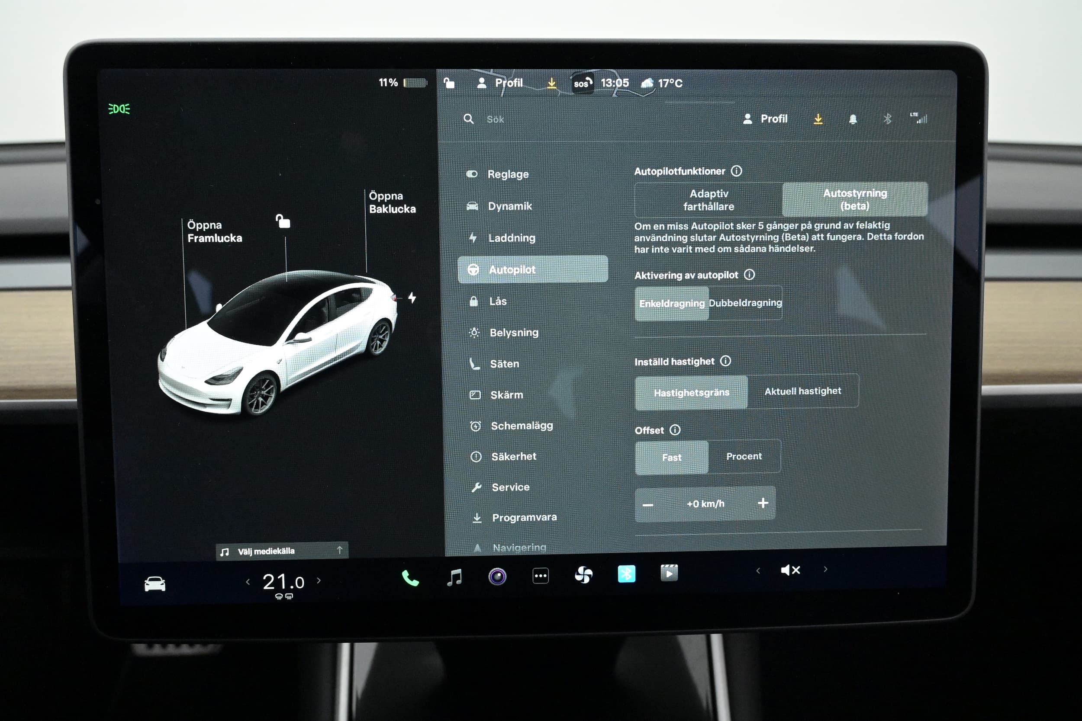Show info for Offset
The width and height of the screenshot is (1082, 721).
pos(674,429)
